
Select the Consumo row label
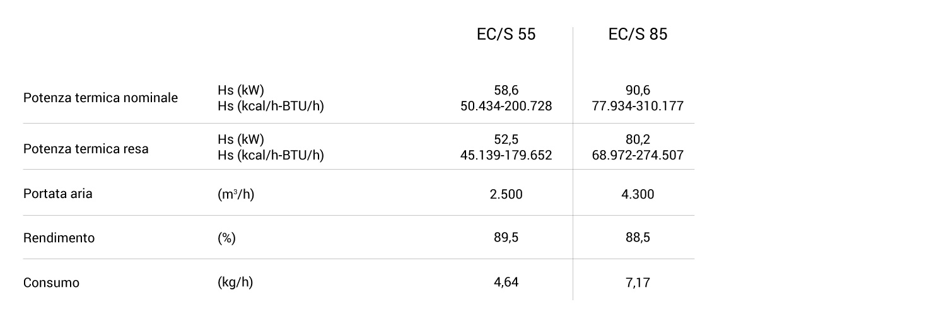point(51,283)
